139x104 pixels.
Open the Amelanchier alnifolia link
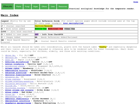point(18,101)
